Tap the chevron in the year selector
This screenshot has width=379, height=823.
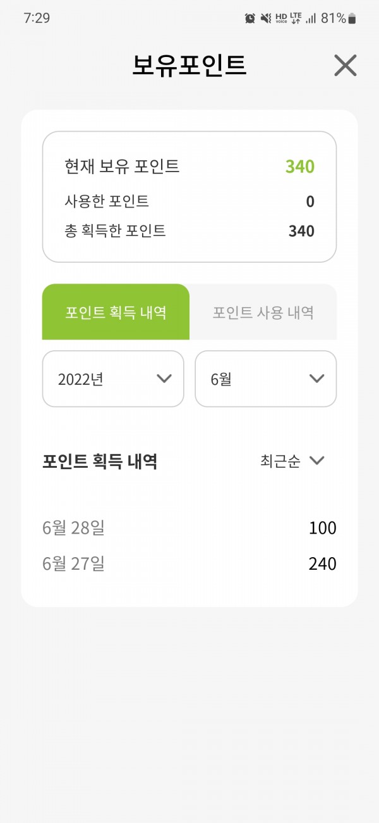[164, 379]
